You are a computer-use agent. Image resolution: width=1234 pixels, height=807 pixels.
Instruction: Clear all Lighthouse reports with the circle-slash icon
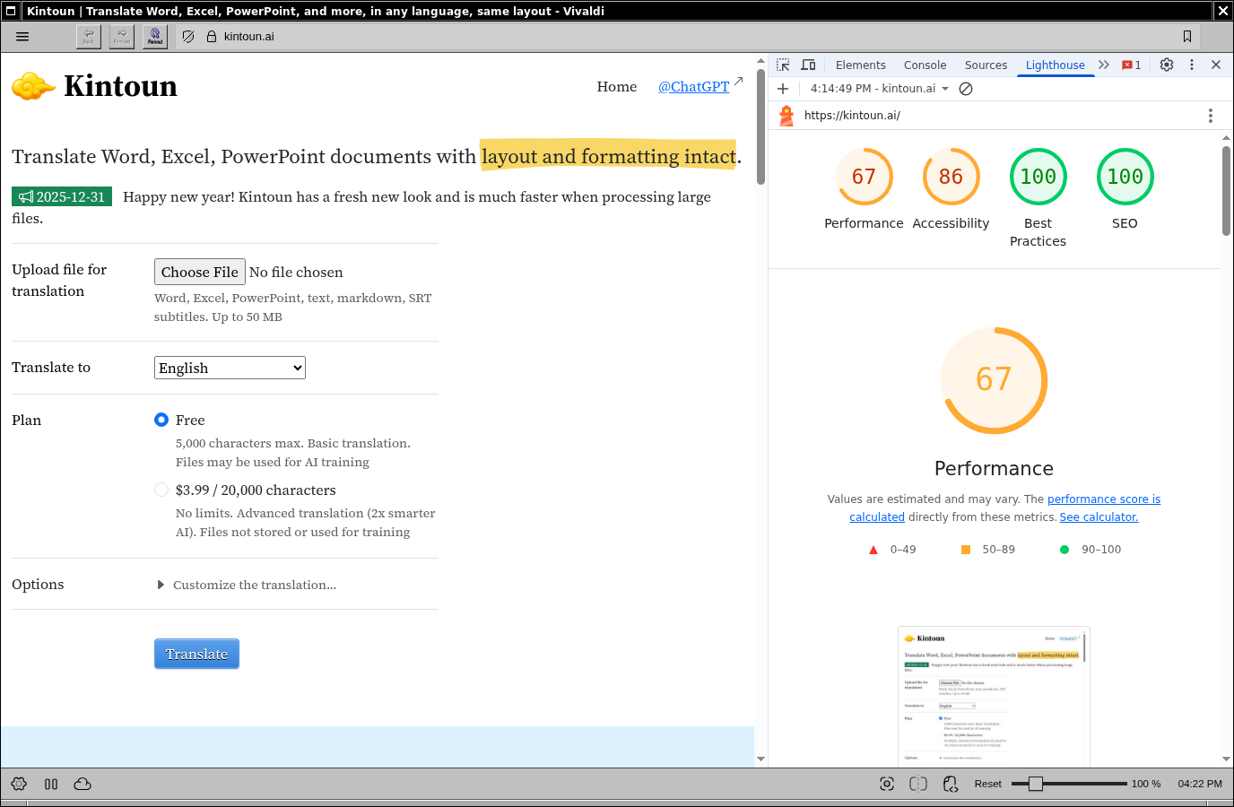coord(966,89)
